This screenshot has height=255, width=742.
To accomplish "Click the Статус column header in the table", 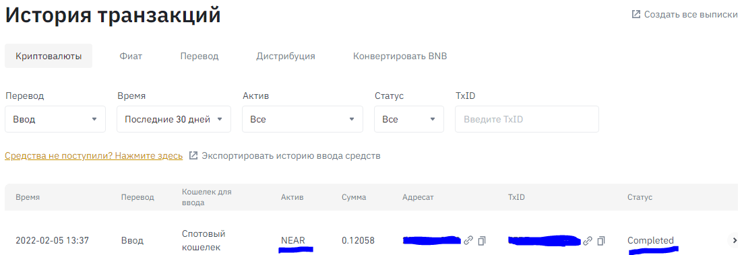I will pos(640,197).
